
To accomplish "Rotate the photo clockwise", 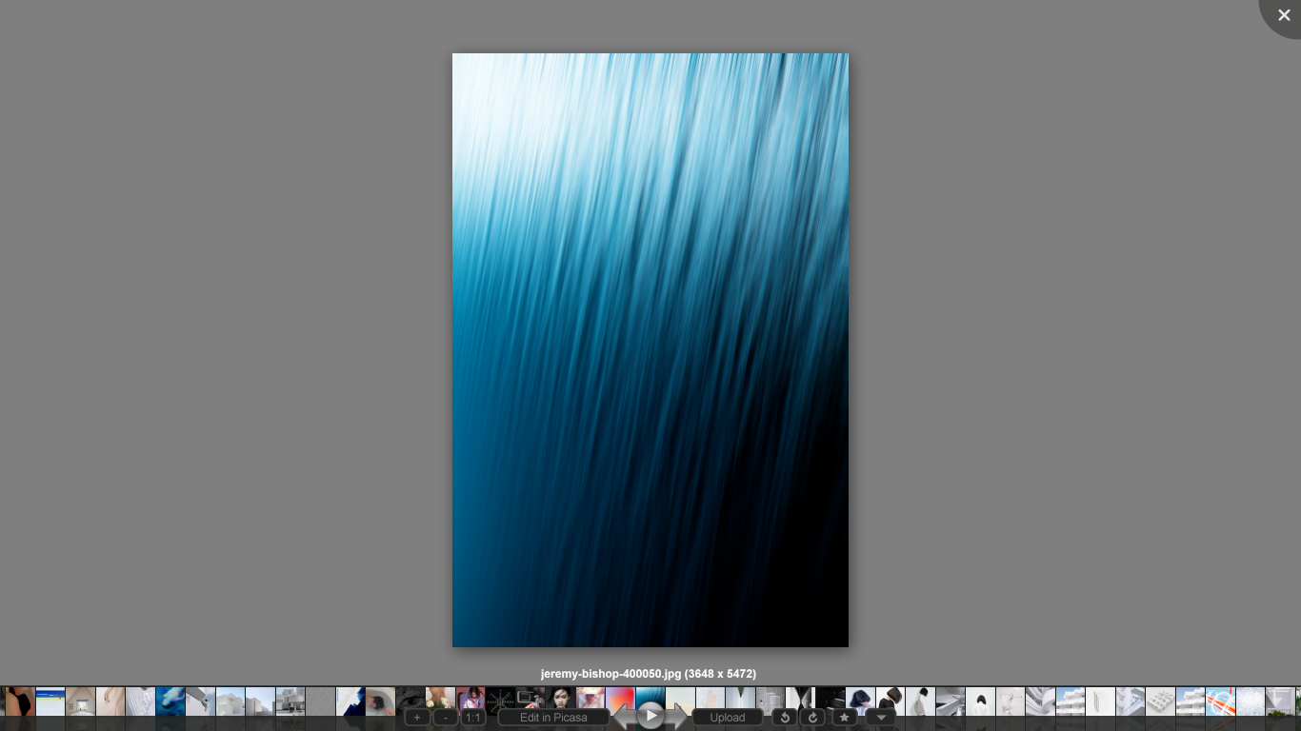I will pyautogui.click(x=813, y=717).
